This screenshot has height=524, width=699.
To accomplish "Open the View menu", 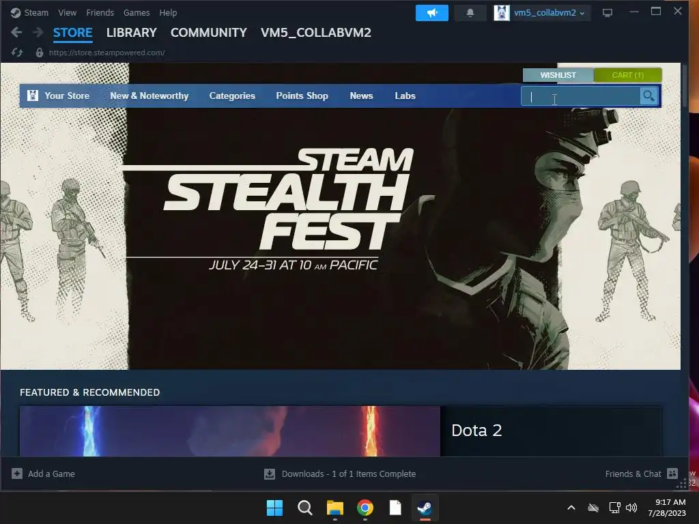I will coord(68,13).
